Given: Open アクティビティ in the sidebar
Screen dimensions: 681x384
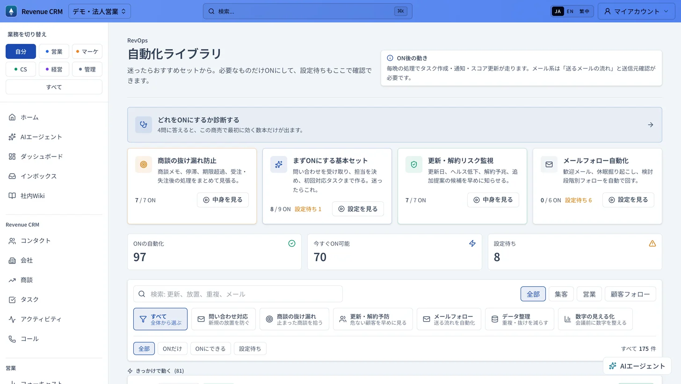Looking at the screenshot, I should click(54, 319).
